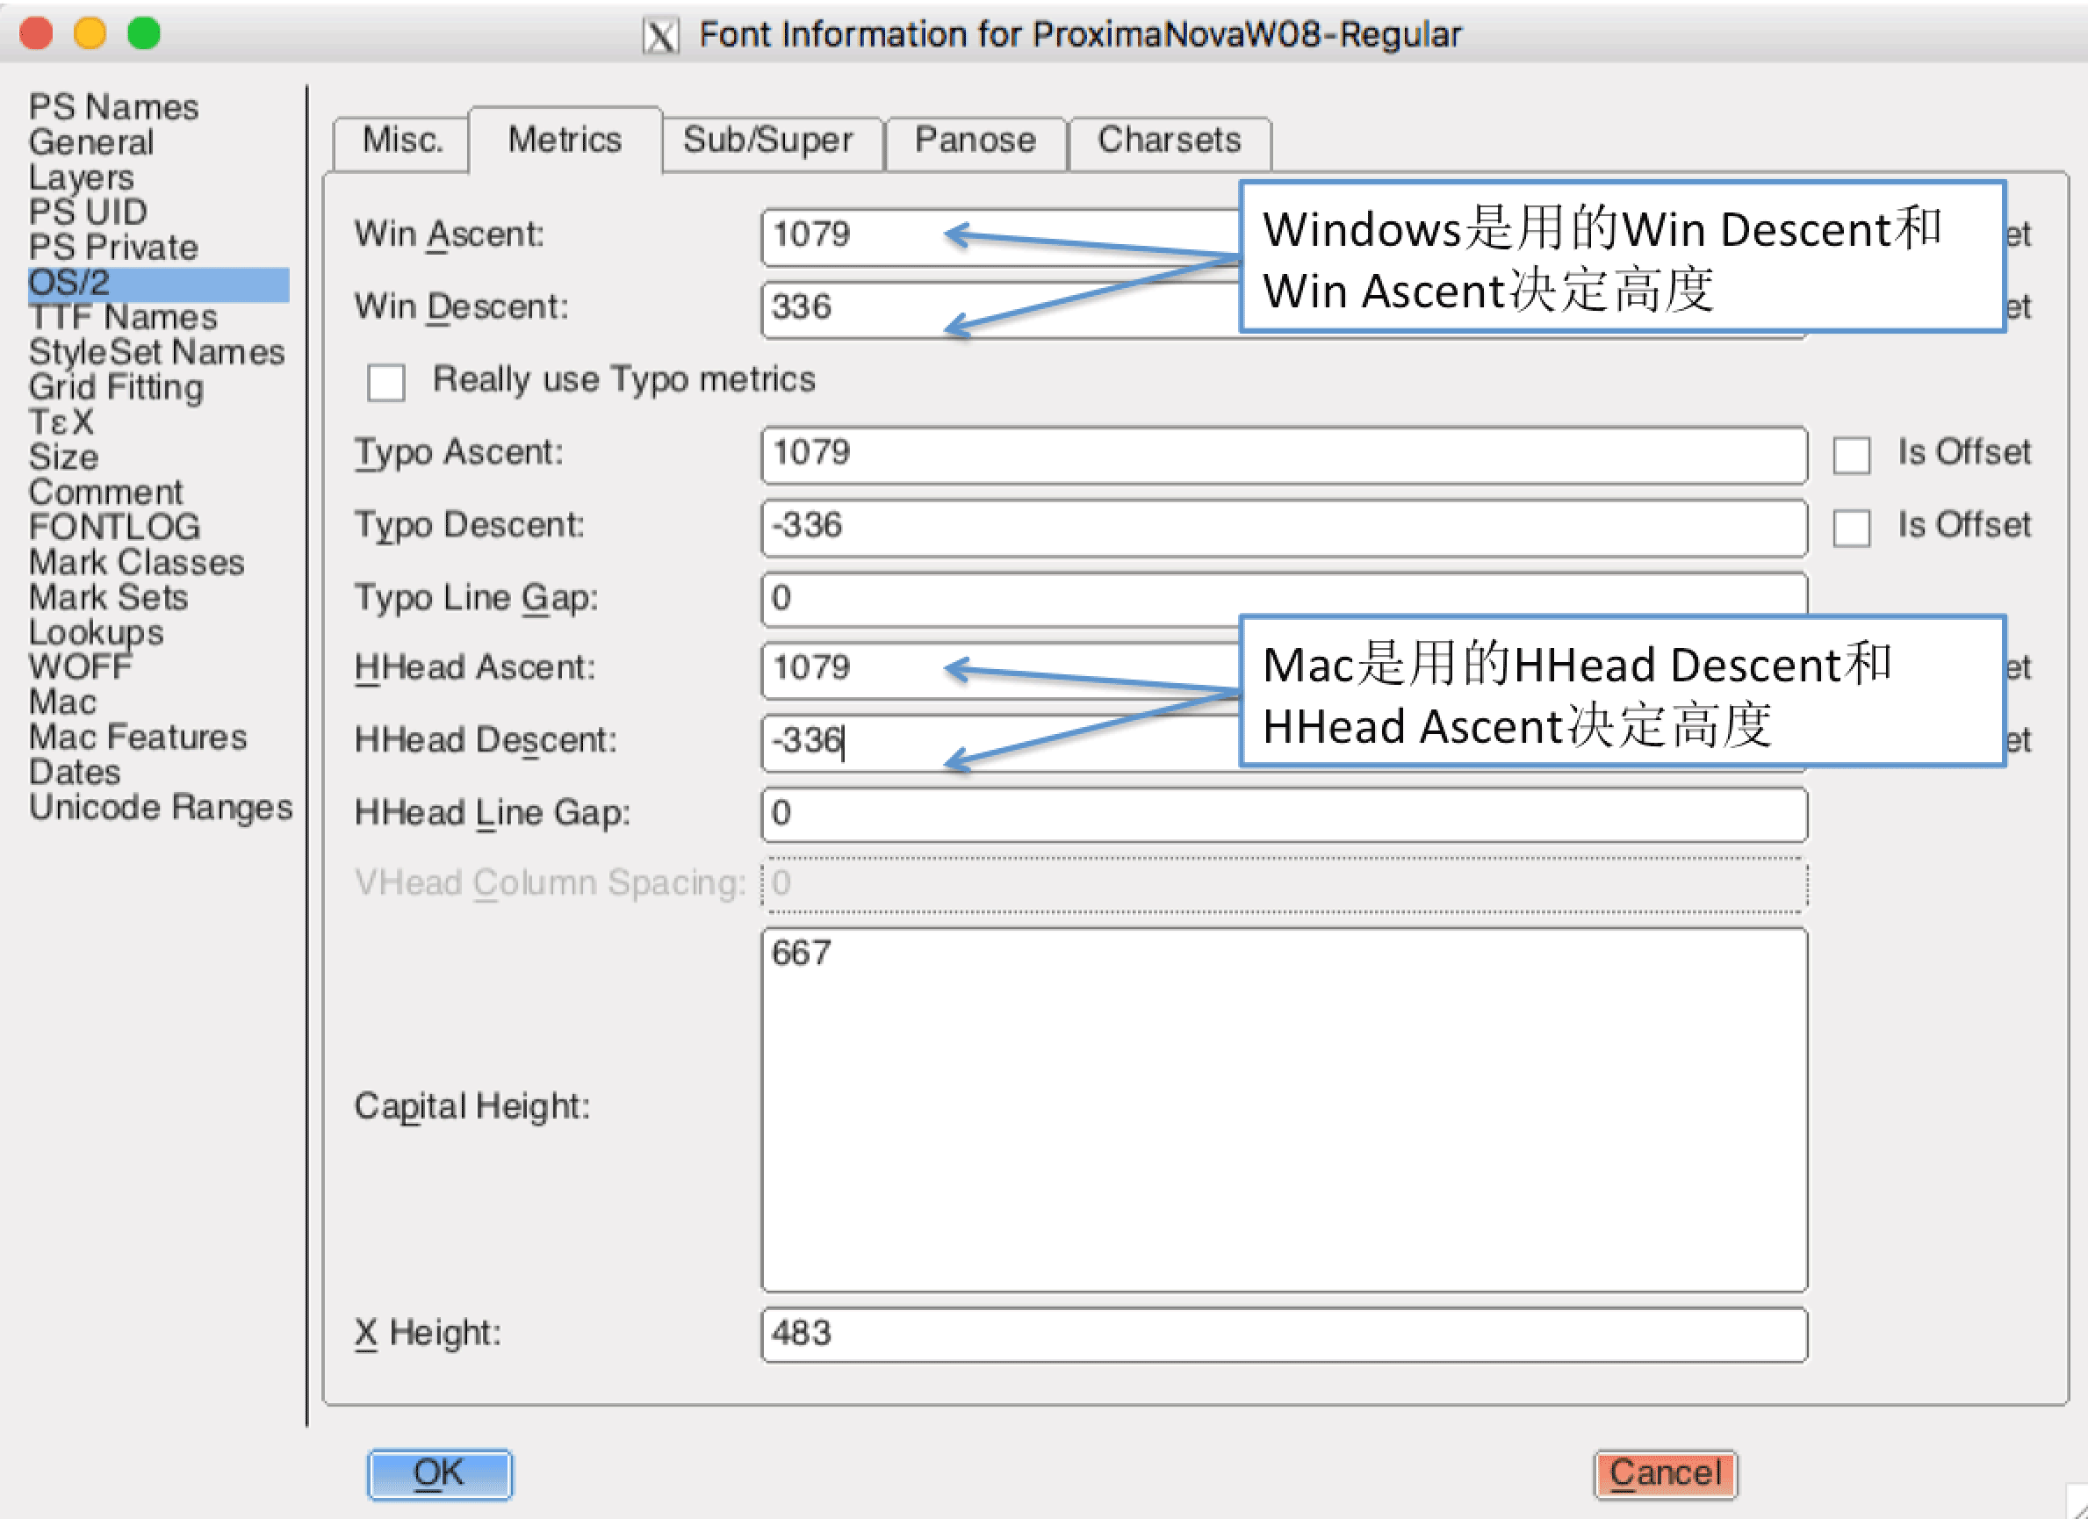Choose Mac Features in sidebar
Image resolution: width=2088 pixels, height=1519 pixels.
click(137, 738)
